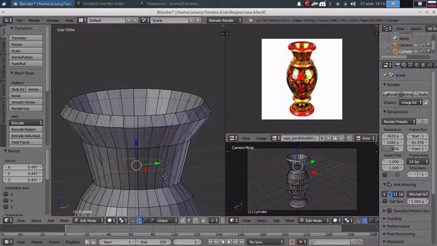Toggle limit selection to visible in left viewport
Screen dimensions: 437x246
[204, 221]
